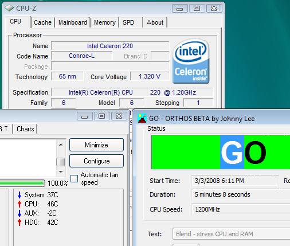
Task: Close the CPU-Z window
Action: point(214,9)
